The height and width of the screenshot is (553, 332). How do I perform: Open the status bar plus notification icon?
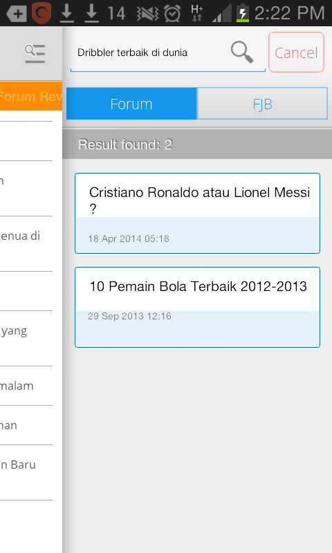(16, 13)
